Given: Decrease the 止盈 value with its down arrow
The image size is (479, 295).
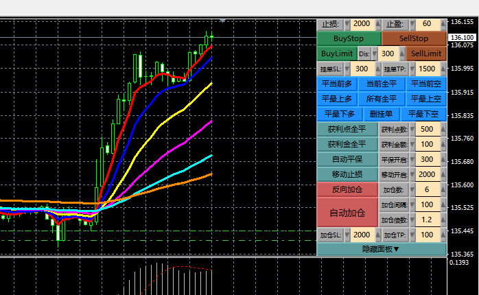Looking at the screenshot, I should (412, 24).
